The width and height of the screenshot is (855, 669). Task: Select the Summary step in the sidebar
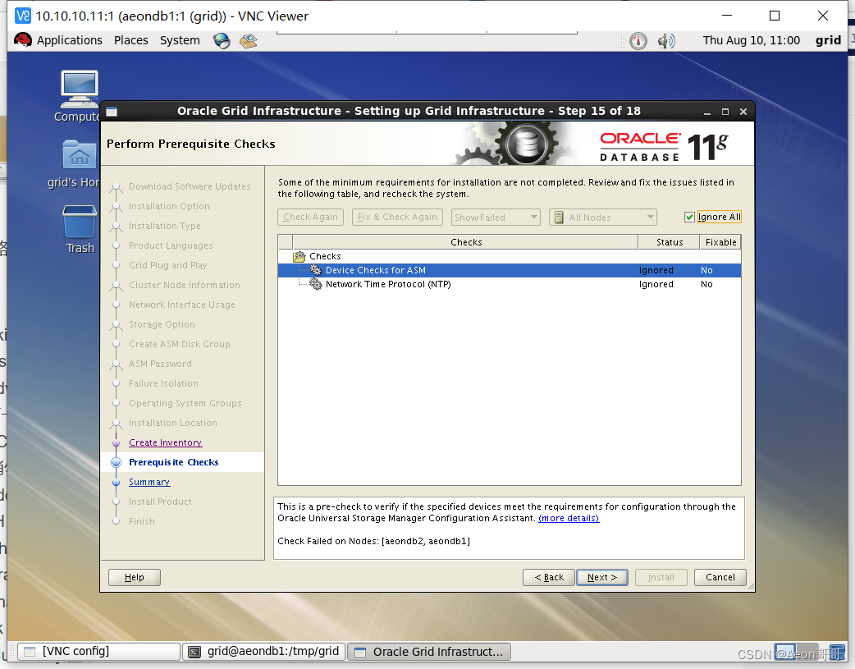(149, 482)
